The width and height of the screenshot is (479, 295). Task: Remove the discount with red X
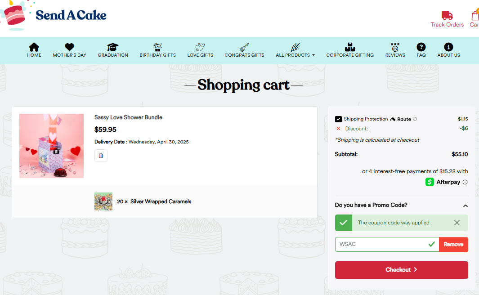(338, 129)
